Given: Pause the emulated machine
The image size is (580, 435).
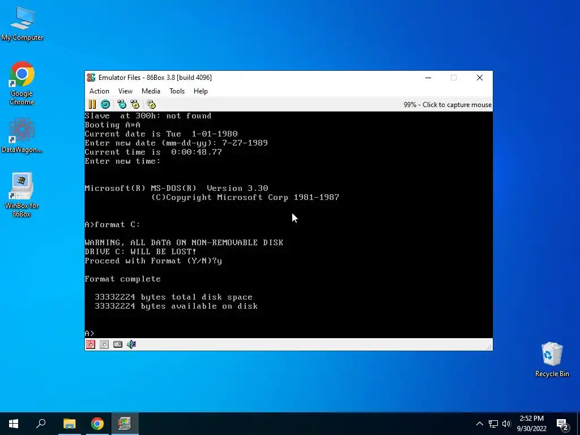Looking at the screenshot, I should click(x=92, y=104).
